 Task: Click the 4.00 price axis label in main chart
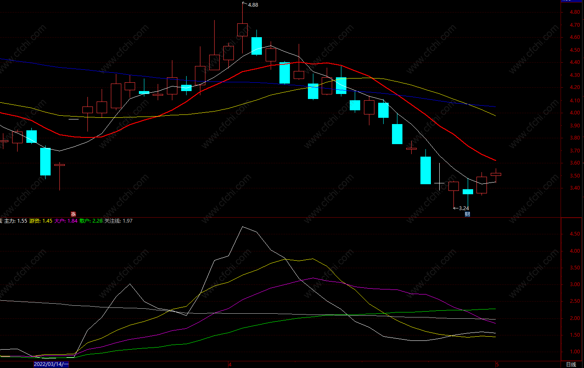(x=574, y=113)
